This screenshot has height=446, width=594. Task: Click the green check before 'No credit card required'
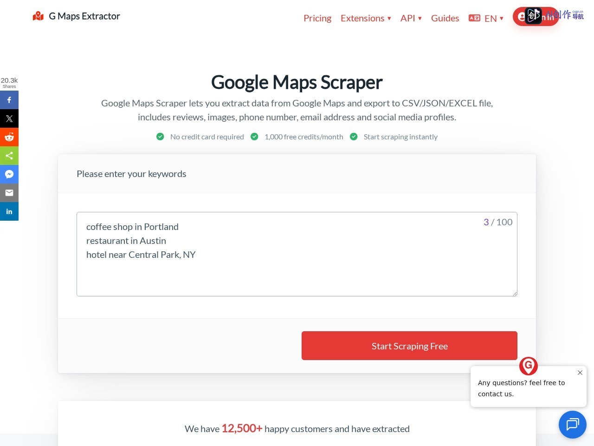point(160,137)
